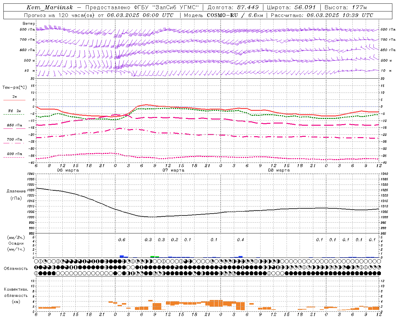
Task: Click the model name COSMO-RU / 6.6км
Action: point(235,15)
